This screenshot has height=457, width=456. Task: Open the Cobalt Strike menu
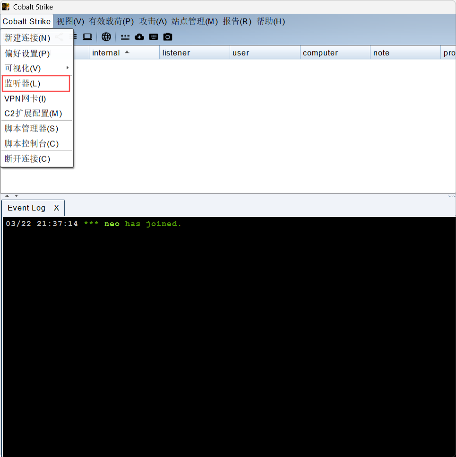(x=26, y=21)
